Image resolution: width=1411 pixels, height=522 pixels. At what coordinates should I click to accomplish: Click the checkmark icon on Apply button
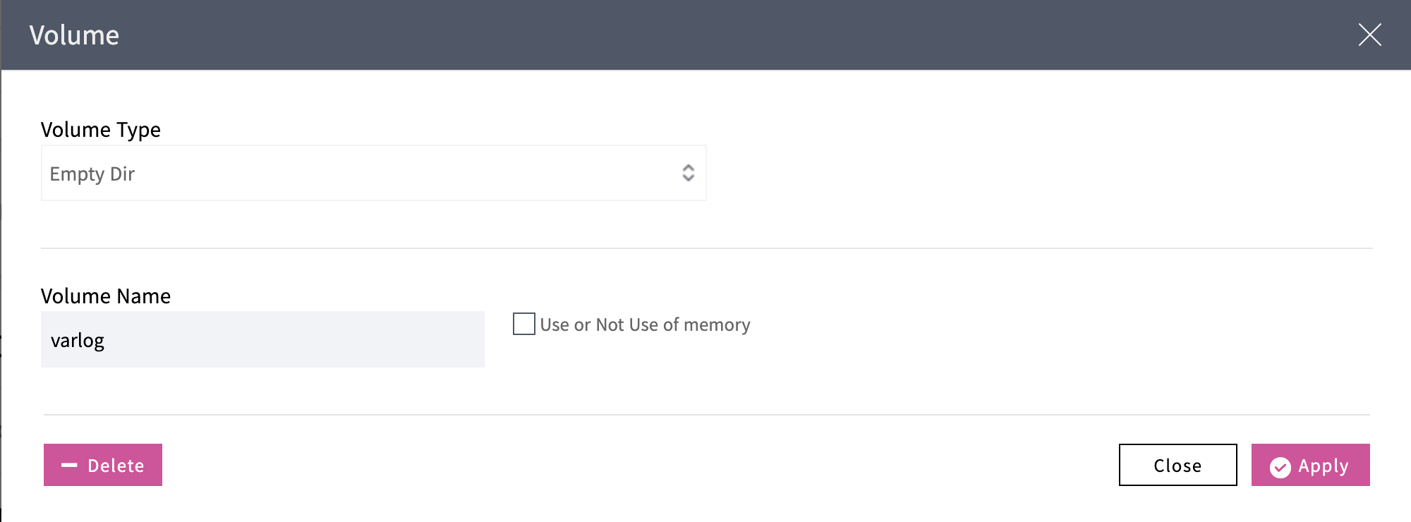pyautogui.click(x=1280, y=467)
